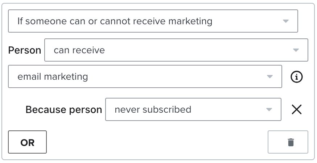Click the caret in the 'can receive' field
317x163 pixels.
click(x=296, y=50)
